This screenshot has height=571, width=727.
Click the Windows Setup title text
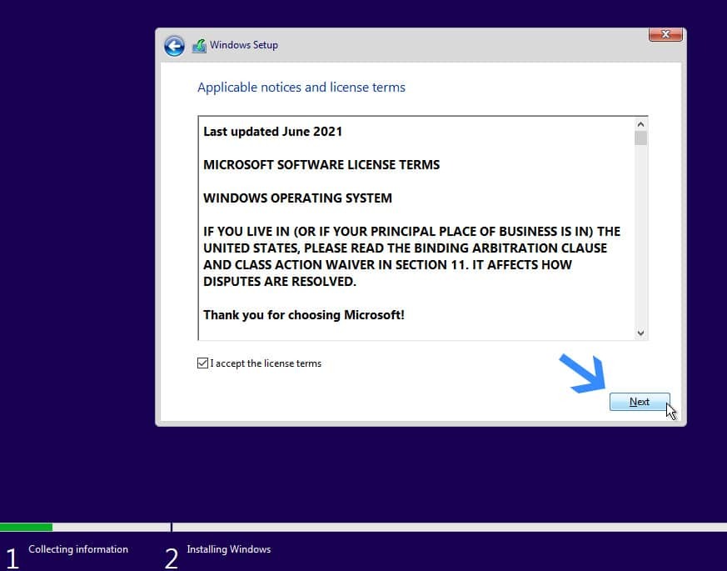click(x=244, y=45)
